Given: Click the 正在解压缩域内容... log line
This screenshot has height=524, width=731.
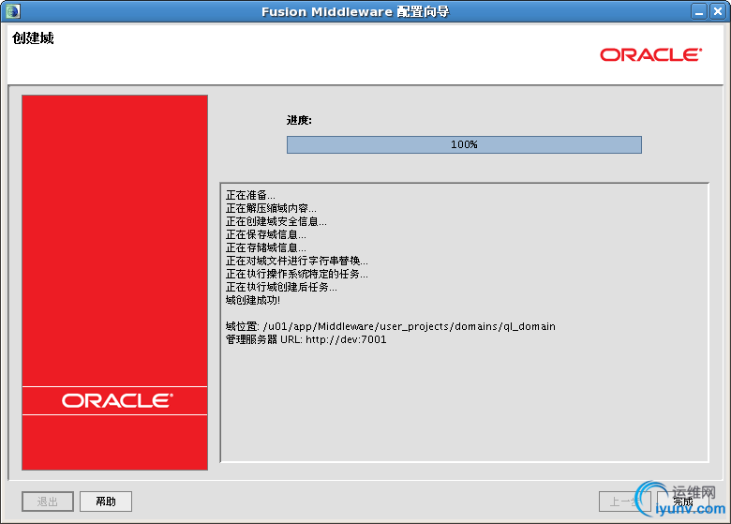Looking at the screenshot, I should click(x=271, y=208).
